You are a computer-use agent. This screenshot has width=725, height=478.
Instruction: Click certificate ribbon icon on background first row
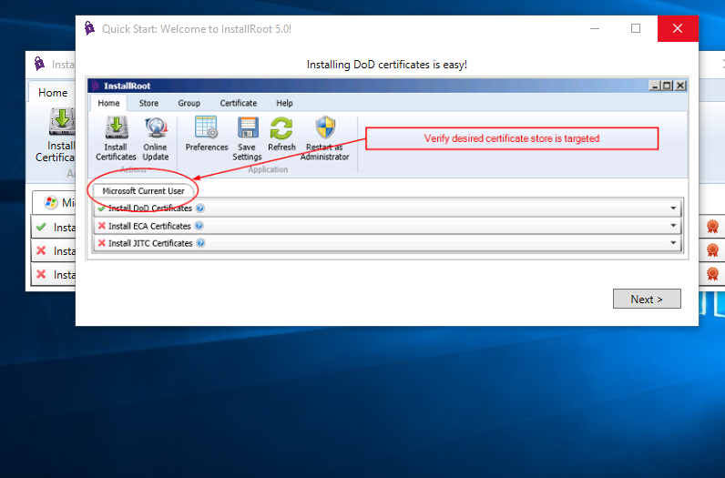tap(712, 227)
